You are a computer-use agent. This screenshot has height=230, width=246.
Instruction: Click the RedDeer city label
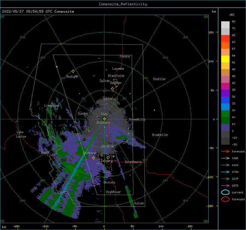coord(116,83)
